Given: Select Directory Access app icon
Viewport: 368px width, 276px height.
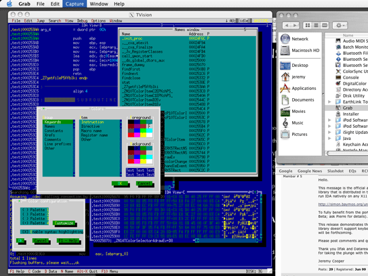Looking at the screenshot, I should click(x=338, y=89).
